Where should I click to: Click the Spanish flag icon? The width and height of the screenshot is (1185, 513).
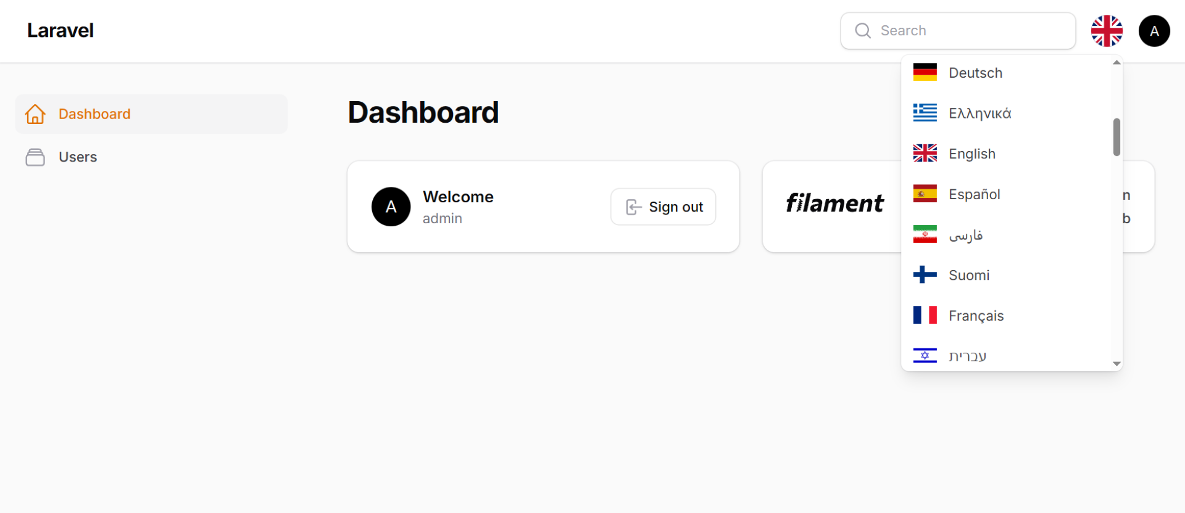point(925,194)
